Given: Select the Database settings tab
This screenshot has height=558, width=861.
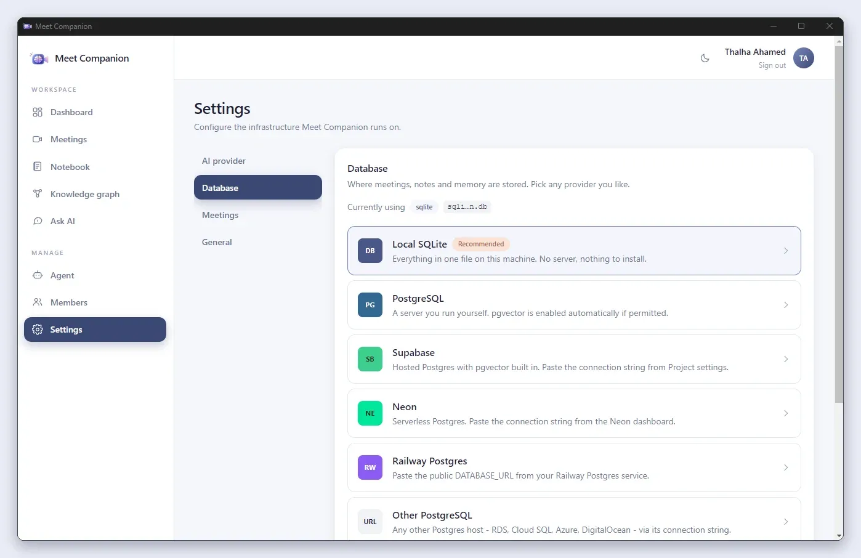Looking at the screenshot, I should click(x=258, y=188).
